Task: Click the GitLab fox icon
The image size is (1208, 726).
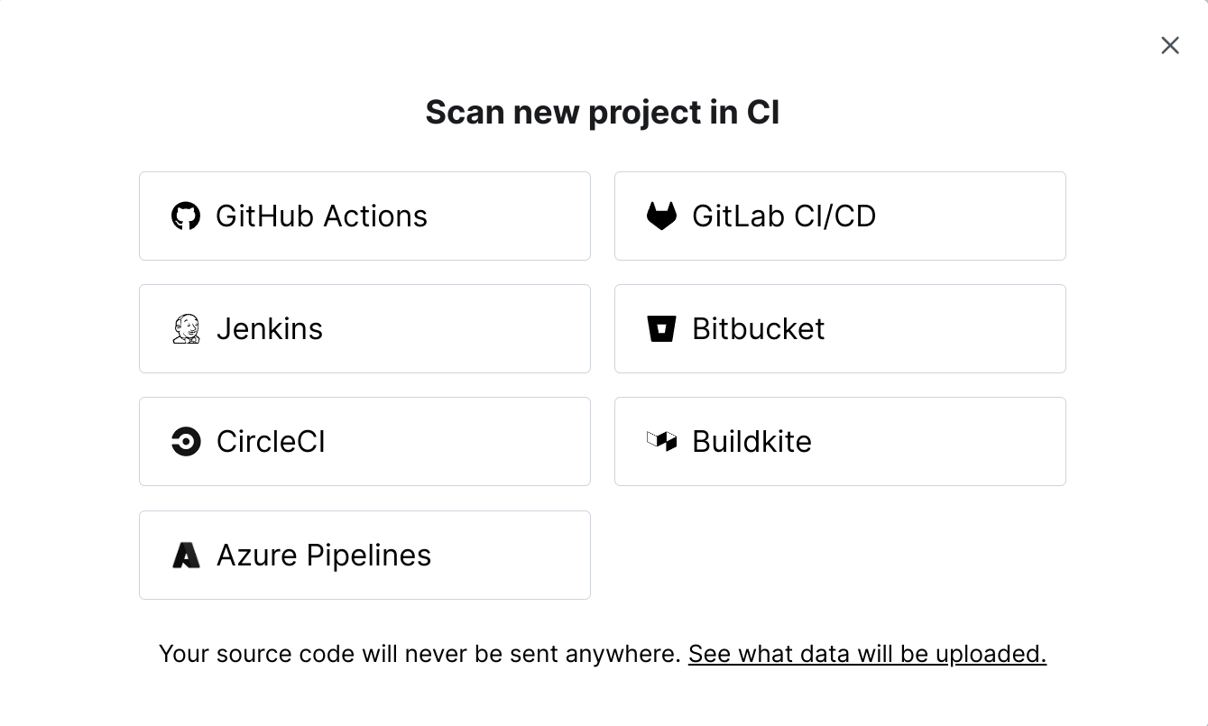Action: pos(661,216)
